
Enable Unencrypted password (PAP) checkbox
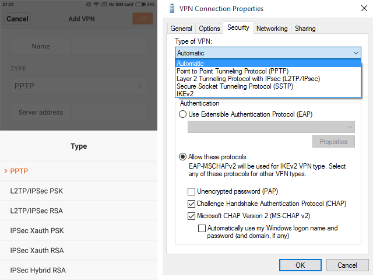(x=192, y=191)
